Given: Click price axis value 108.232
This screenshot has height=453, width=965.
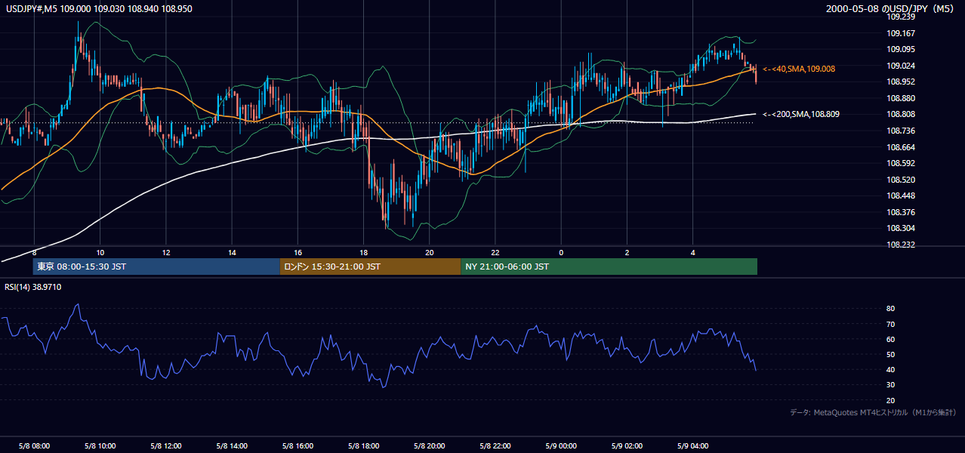Looking at the screenshot, I should point(900,245).
